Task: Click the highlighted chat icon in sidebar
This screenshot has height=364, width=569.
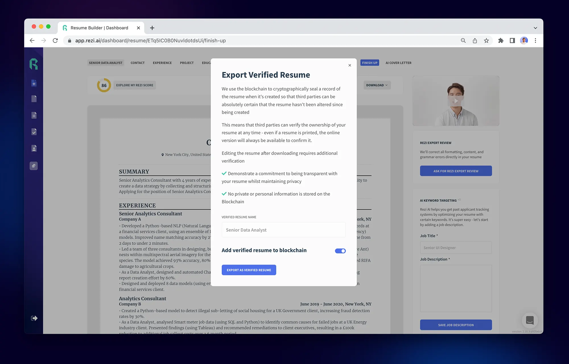Action: [34, 166]
